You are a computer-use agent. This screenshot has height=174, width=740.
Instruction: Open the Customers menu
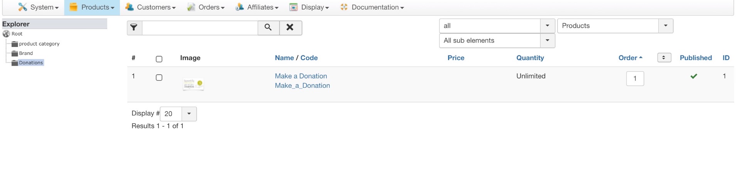151,7
